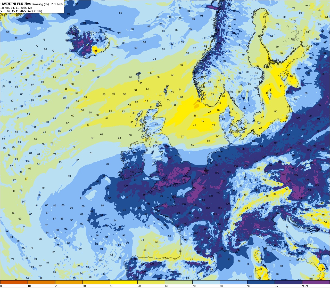Click the legend label 10
Screen dimensions: 330x288
tap(29, 286)
